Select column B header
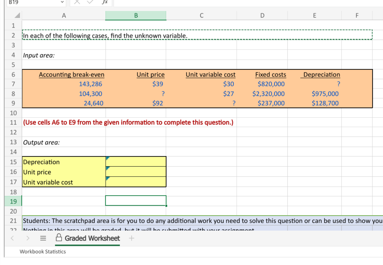Screen dimensions: 383x265 (x=136, y=16)
